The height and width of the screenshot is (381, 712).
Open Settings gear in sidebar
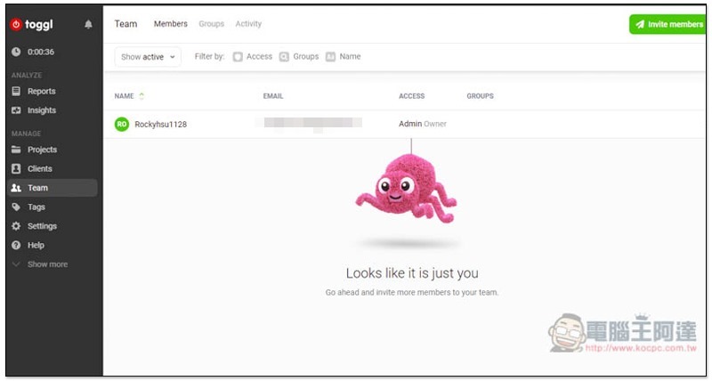[16, 226]
